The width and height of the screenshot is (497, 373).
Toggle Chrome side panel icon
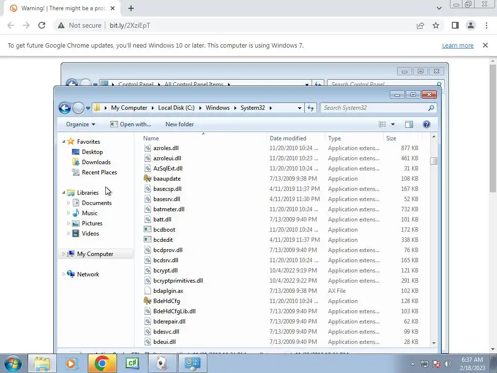coord(455,25)
